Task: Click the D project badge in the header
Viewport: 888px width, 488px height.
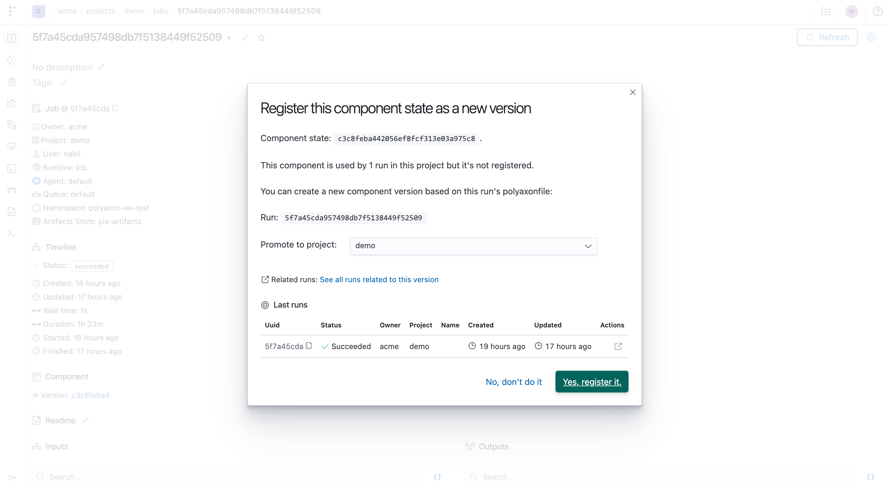Action: [x=39, y=11]
